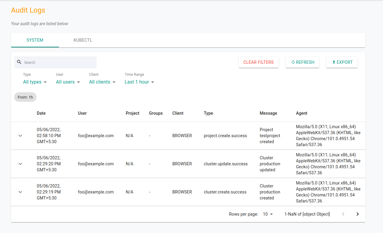The height and width of the screenshot is (233, 383).
Task: Expand the cluster.update.success row
Action: [x=20, y=164]
